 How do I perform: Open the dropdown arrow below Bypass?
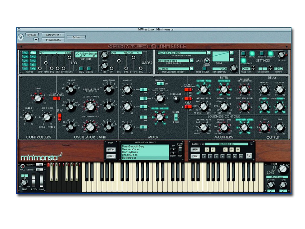tap(36, 40)
